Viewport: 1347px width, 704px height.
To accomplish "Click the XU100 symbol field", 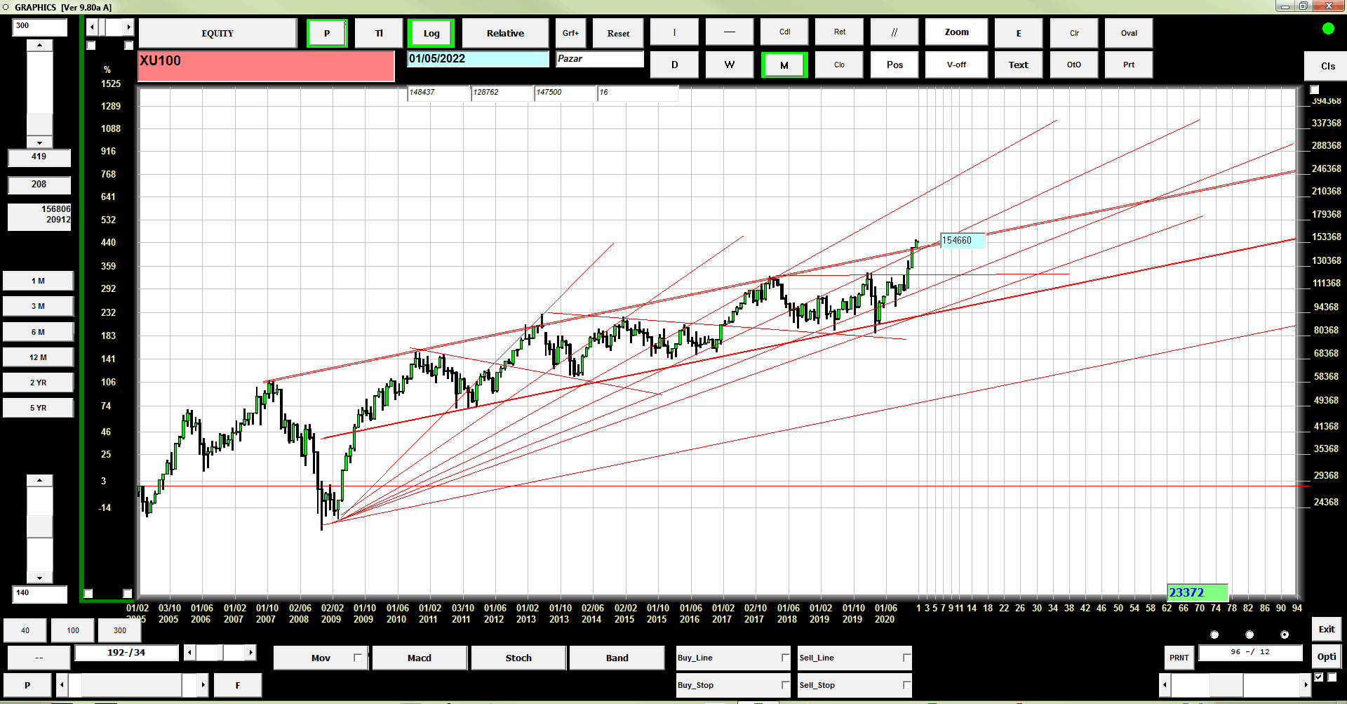I will click(266, 66).
